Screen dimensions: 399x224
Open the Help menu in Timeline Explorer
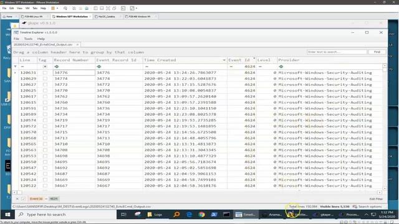point(41,39)
